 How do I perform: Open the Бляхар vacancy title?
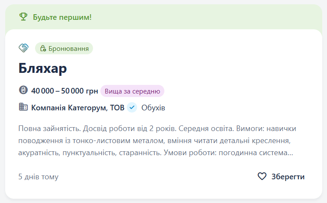tap(42, 68)
